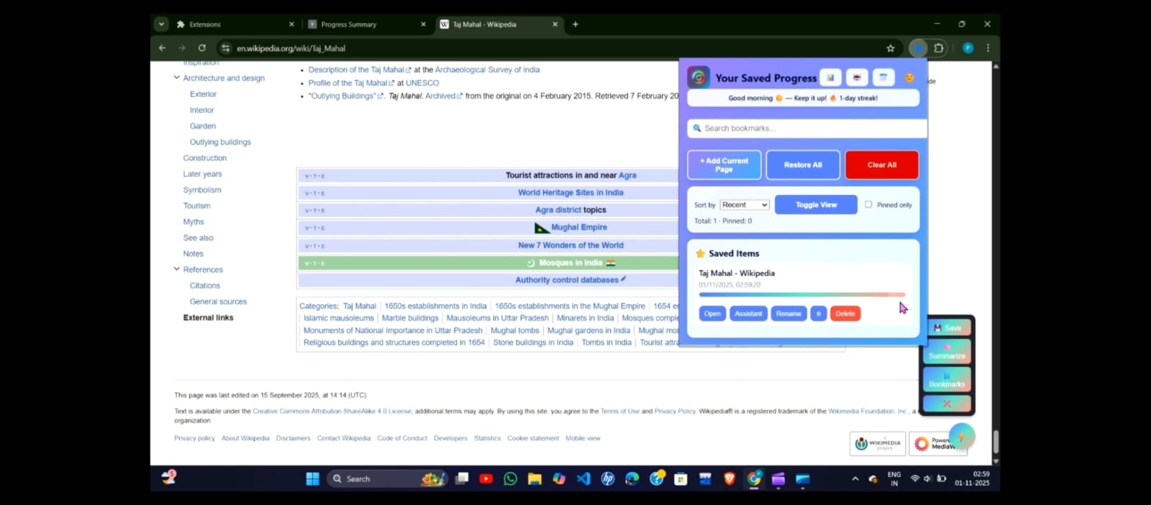Open the Windows Start menu
The height and width of the screenshot is (505, 1151).
point(312,478)
